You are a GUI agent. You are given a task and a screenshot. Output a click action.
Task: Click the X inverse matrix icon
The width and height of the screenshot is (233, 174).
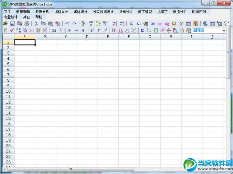pyautogui.click(x=92, y=31)
